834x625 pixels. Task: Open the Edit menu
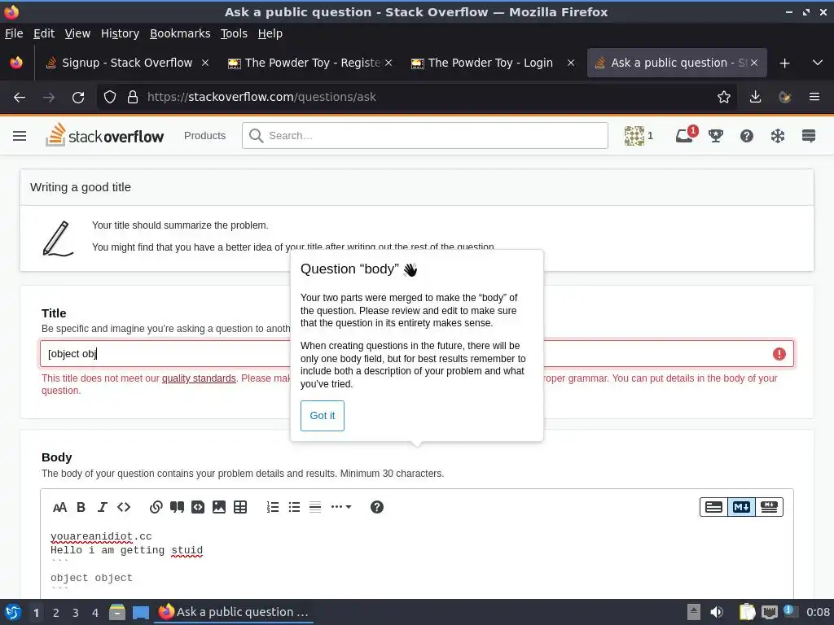click(44, 33)
